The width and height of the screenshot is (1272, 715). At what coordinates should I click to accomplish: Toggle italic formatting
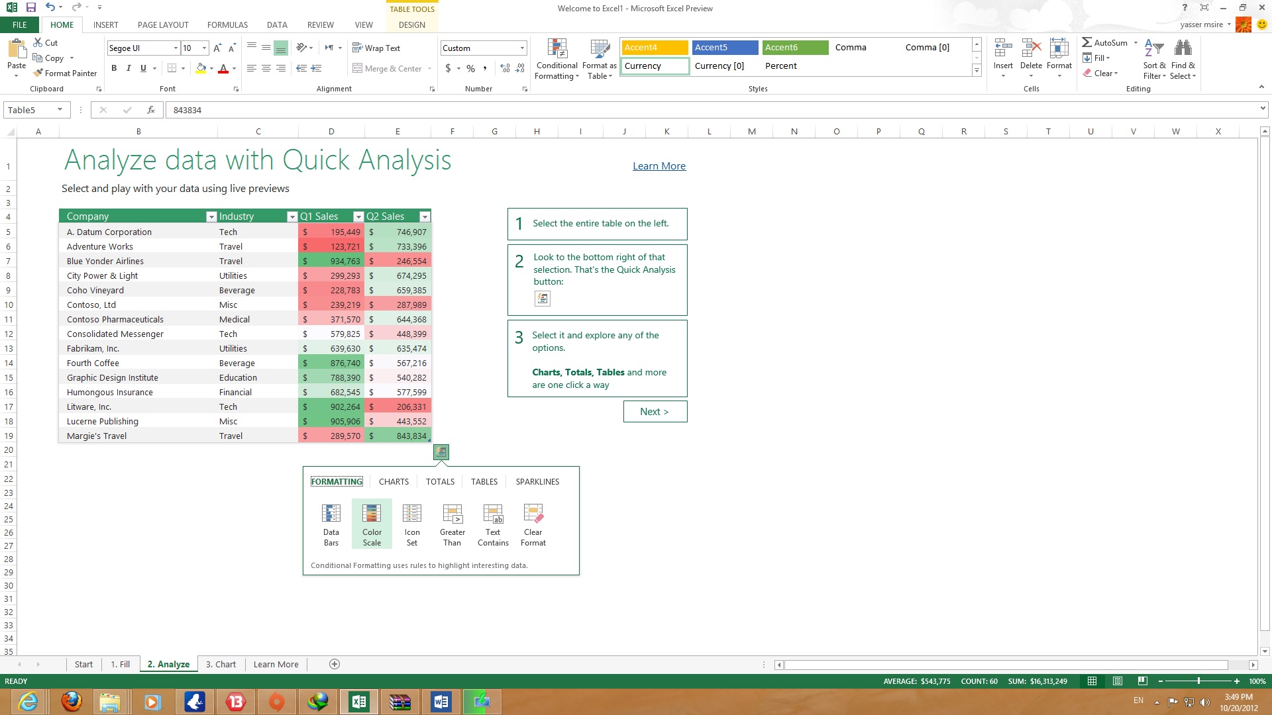(129, 68)
